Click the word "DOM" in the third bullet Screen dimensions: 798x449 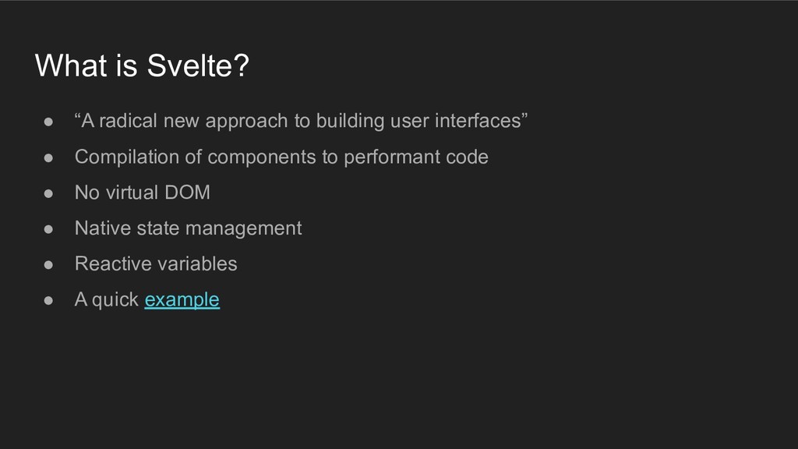click(187, 193)
